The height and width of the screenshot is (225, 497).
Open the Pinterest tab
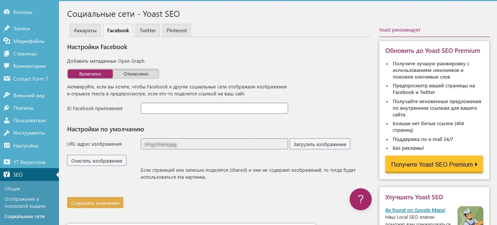pos(176,31)
